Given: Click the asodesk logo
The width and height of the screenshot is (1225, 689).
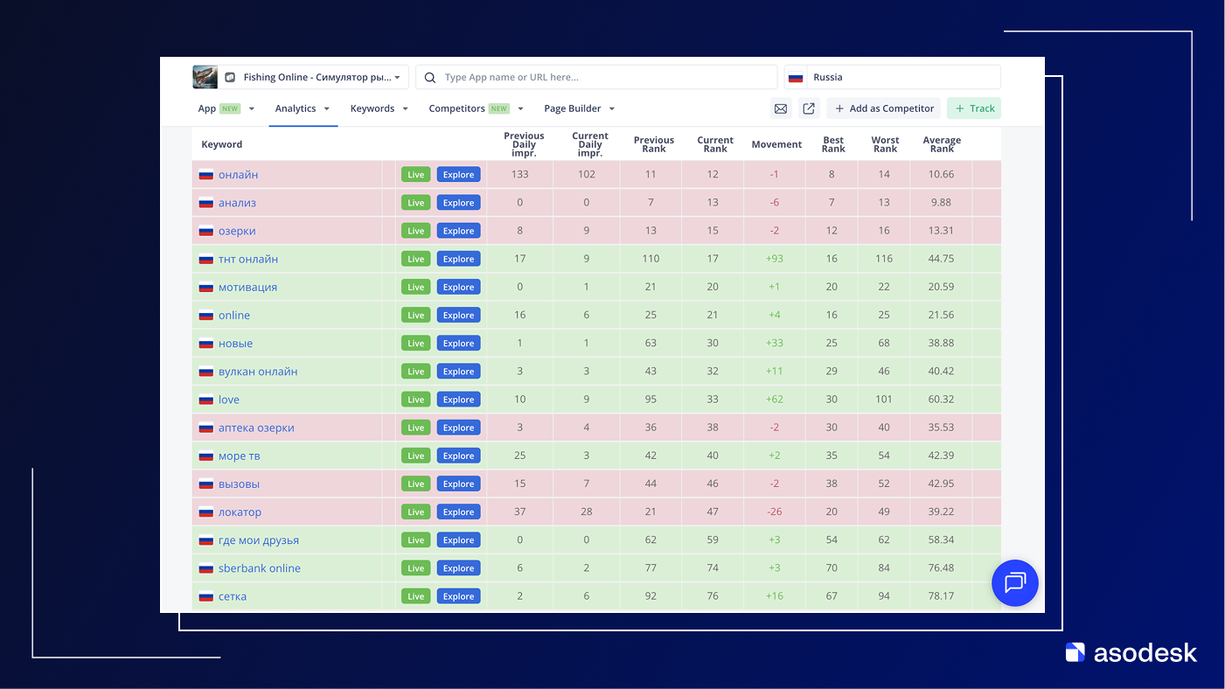Looking at the screenshot, I should click(x=1131, y=652).
